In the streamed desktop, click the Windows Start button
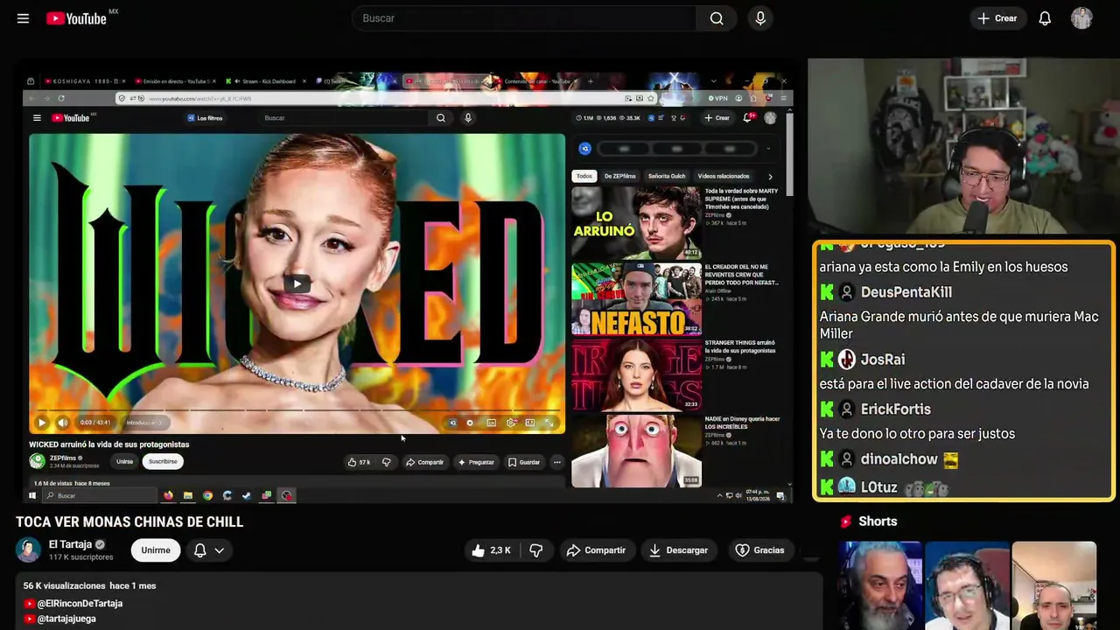 32,495
